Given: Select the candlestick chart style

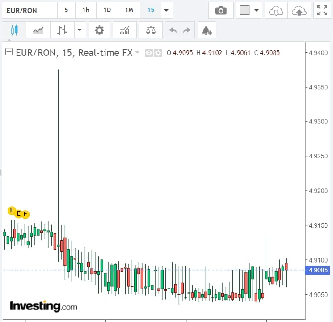Looking at the screenshot, I should coord(13,30).
